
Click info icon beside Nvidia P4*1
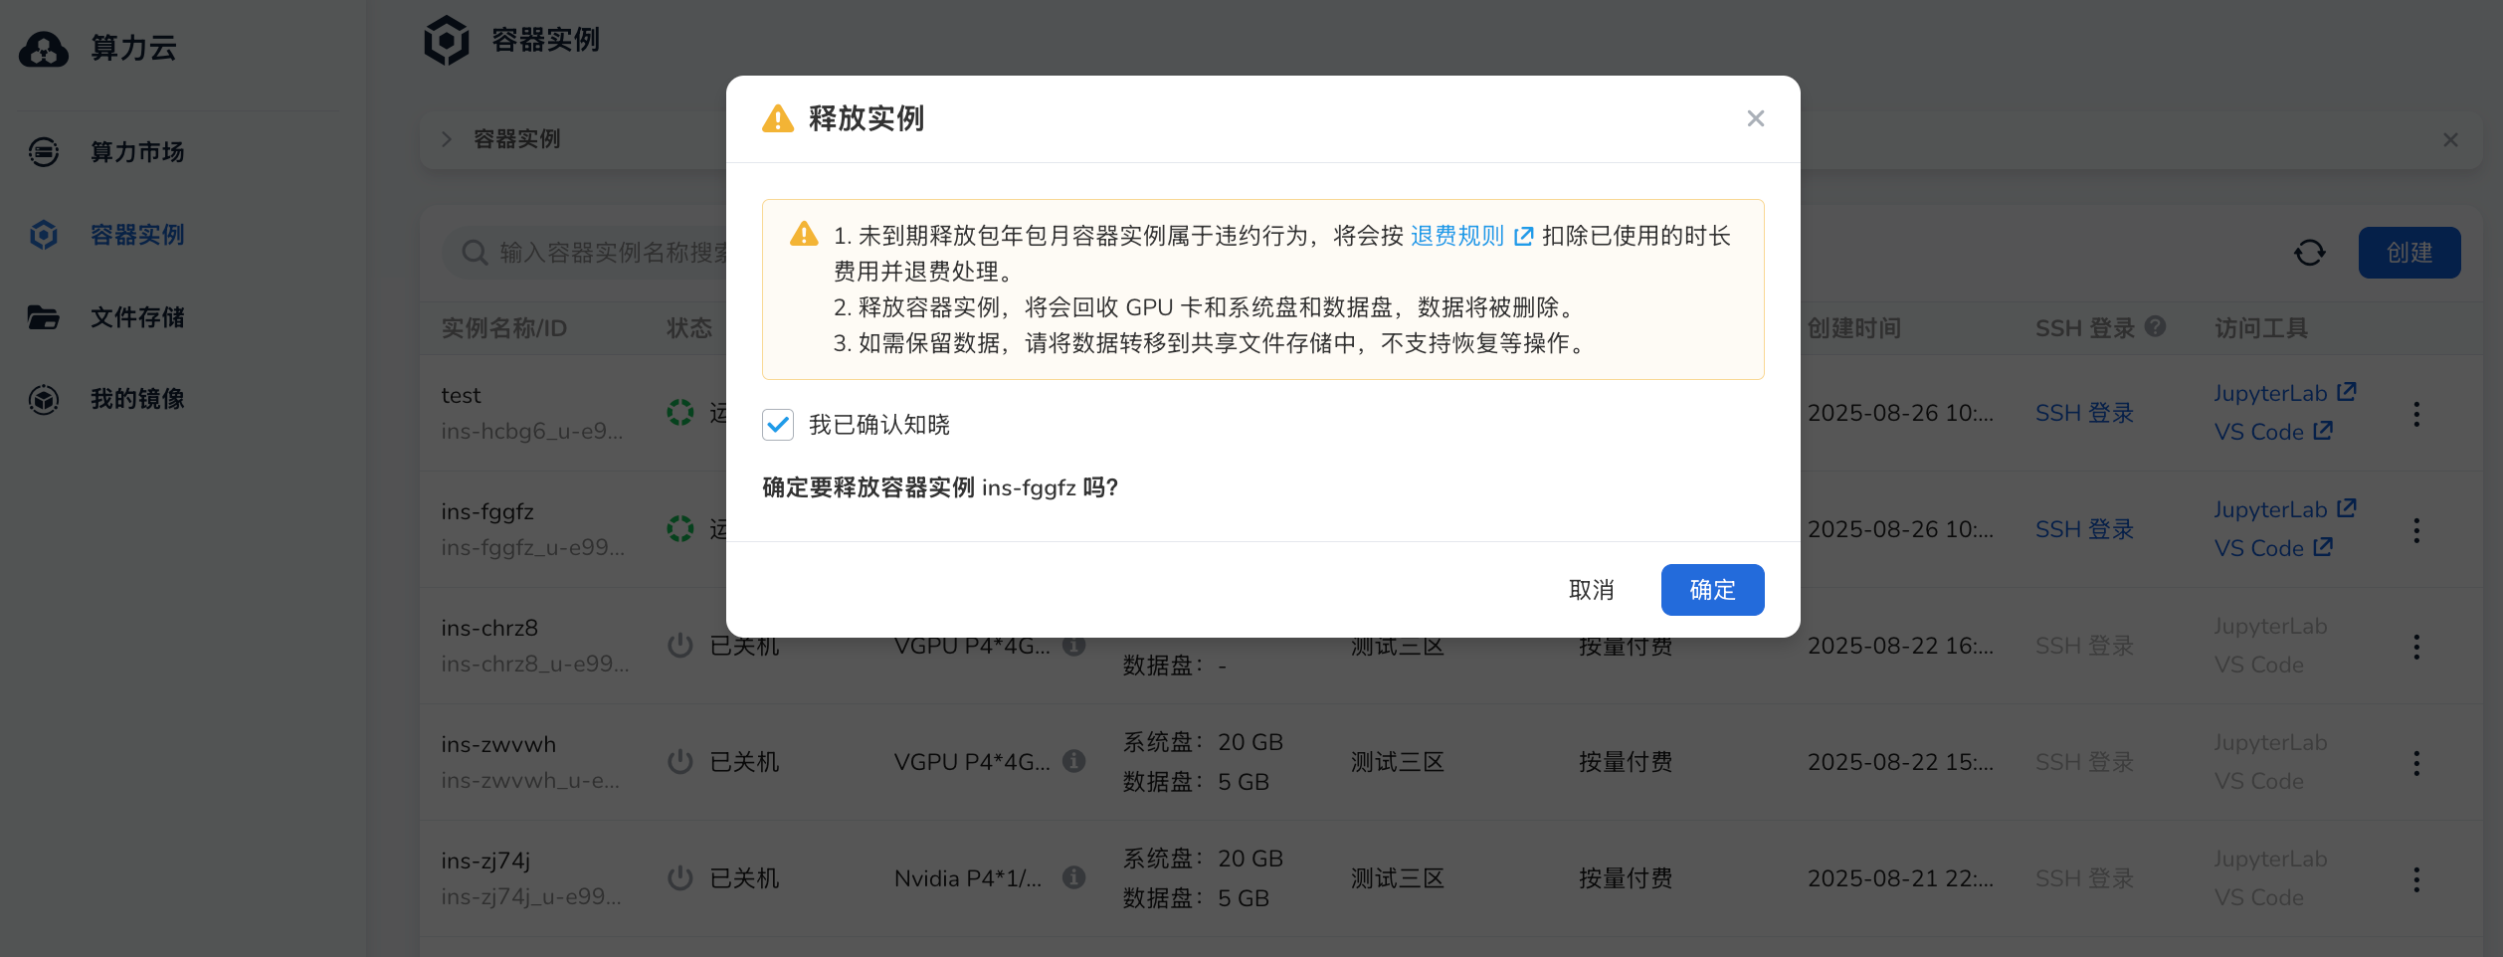[1073, 877]
